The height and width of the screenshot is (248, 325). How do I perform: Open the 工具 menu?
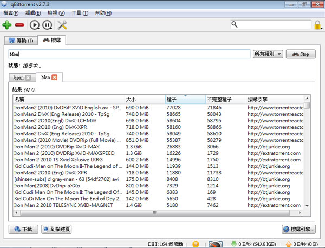click(80, 12)
